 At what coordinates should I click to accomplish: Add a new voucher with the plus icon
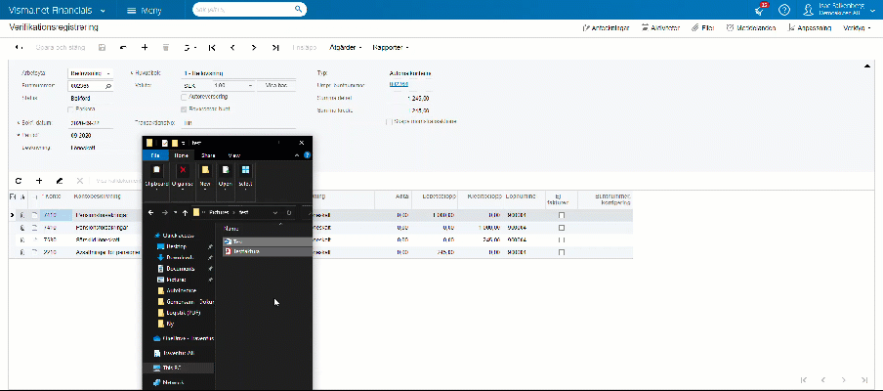(144, 47)
